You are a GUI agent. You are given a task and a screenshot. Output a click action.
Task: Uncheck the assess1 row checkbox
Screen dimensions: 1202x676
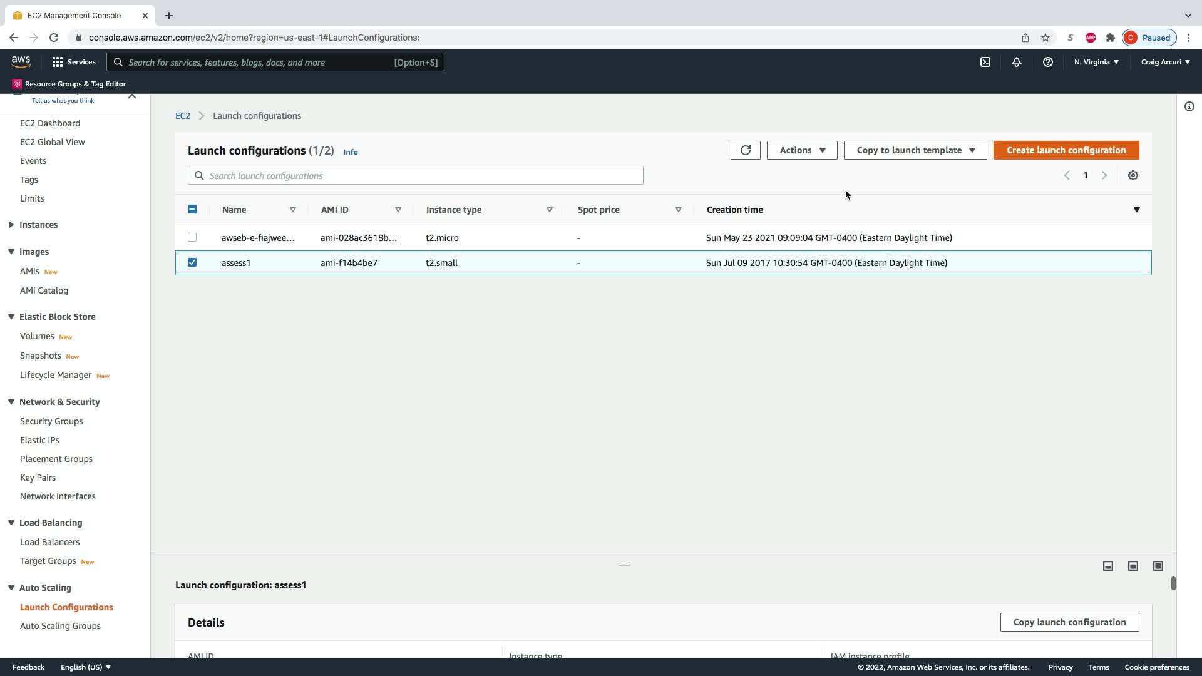pos(192,262)
